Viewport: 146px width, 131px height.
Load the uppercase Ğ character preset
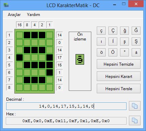click(x=136, y=31)
